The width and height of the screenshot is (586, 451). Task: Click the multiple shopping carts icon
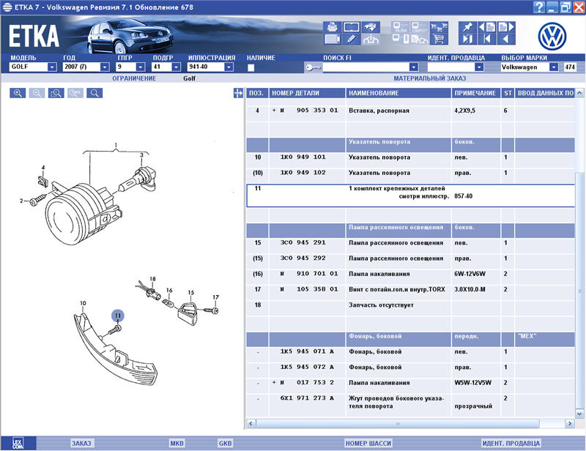pos(439,27)
